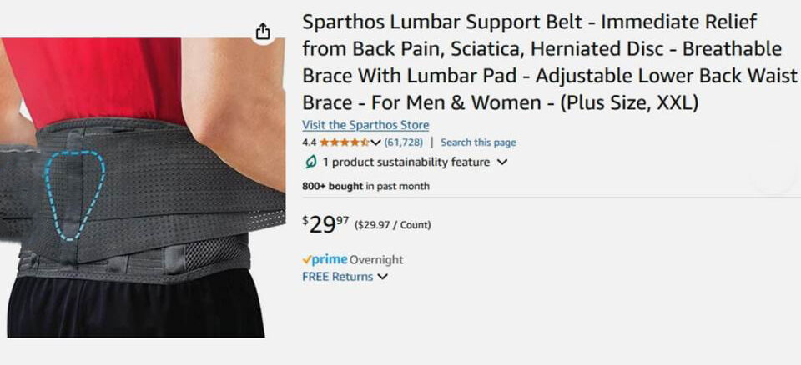The height and width of the screenshot is (365, 801).
Task: Click the share icon above the product image
Action: [x=262, y=31]
